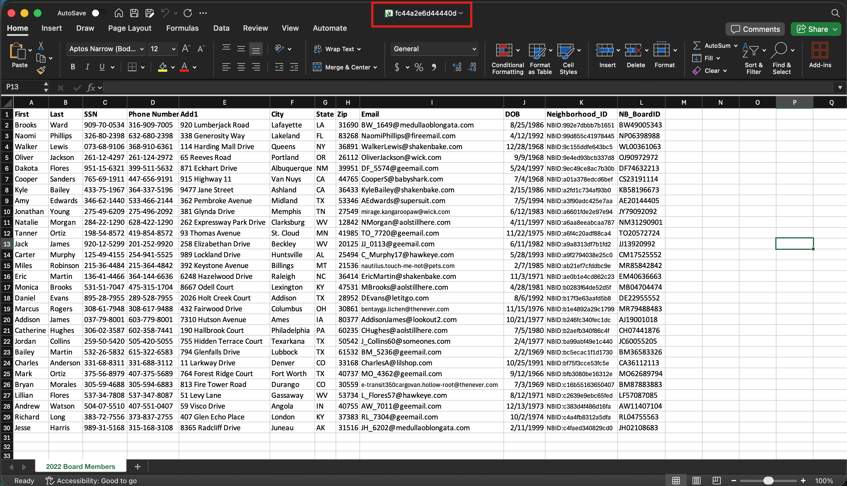
Task: Open the Merge & Center dropdown arrow
Action: tap(375, 67)
